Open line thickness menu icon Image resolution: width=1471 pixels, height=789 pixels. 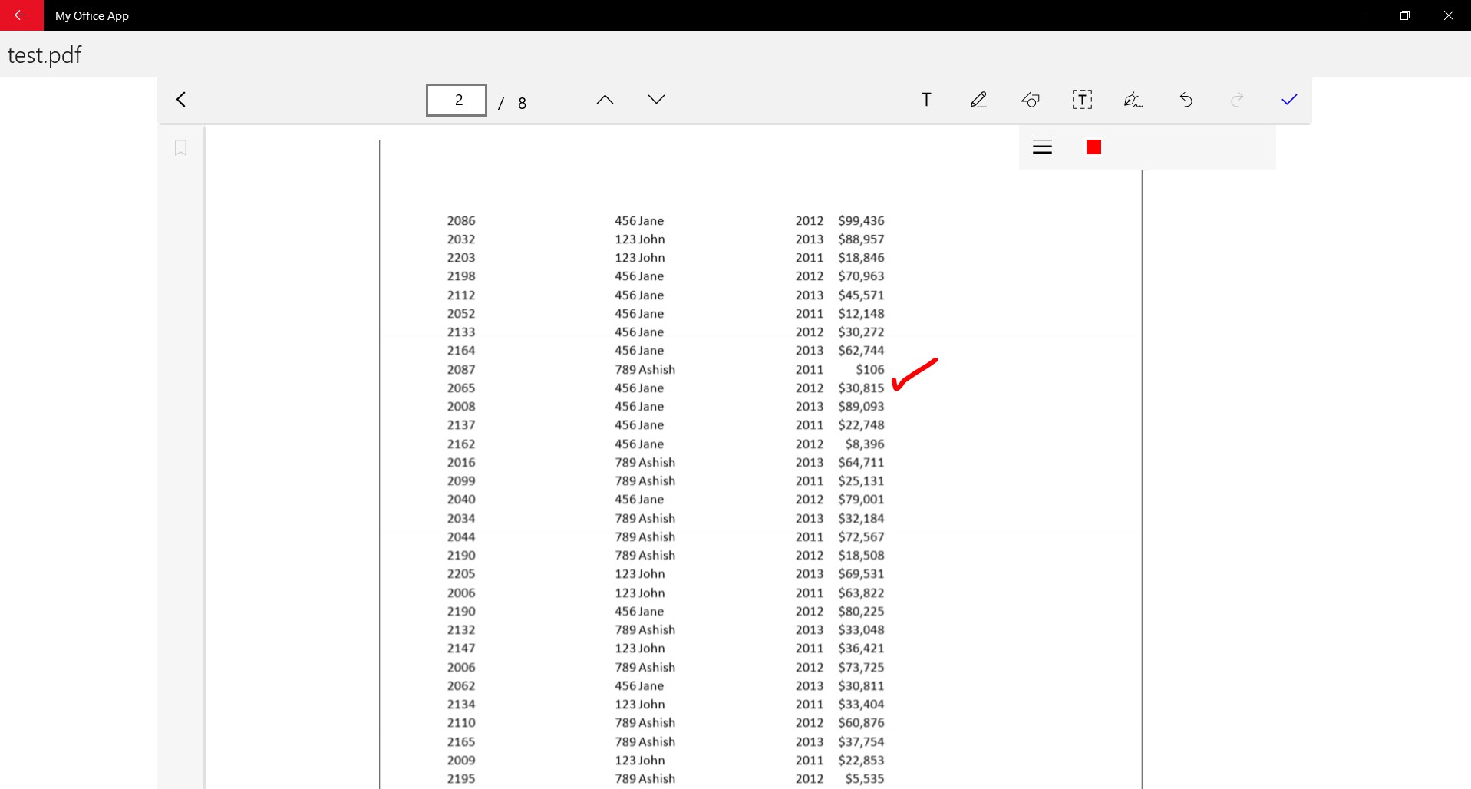click(x=1042, y=147)
